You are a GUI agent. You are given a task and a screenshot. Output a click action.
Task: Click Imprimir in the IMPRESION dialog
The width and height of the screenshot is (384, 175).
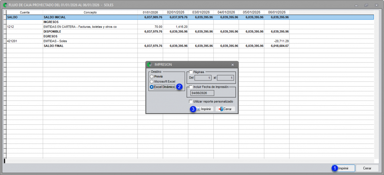pyautogui.click(x=205, y=109)
